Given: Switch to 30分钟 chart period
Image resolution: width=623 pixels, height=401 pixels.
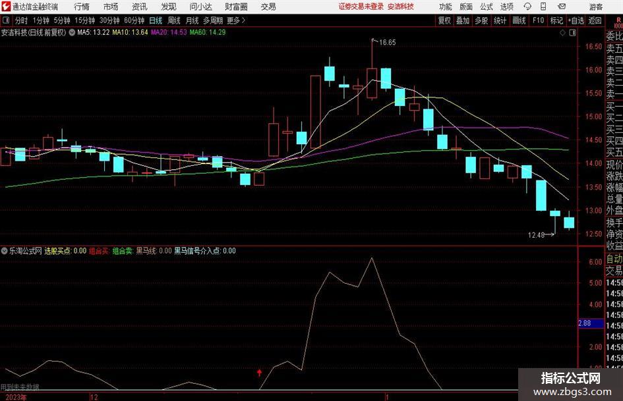Looking at the screenshot, I should [109, 20].
